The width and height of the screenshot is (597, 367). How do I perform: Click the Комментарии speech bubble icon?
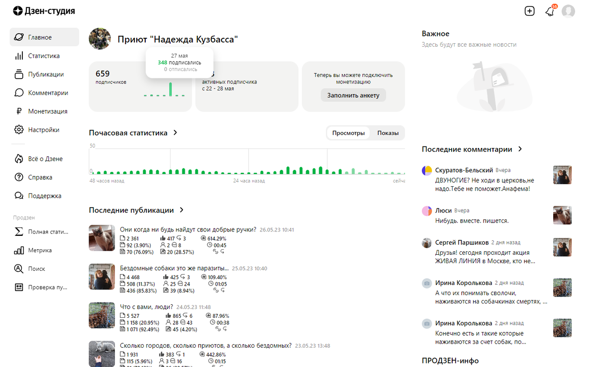pos(19,92)
